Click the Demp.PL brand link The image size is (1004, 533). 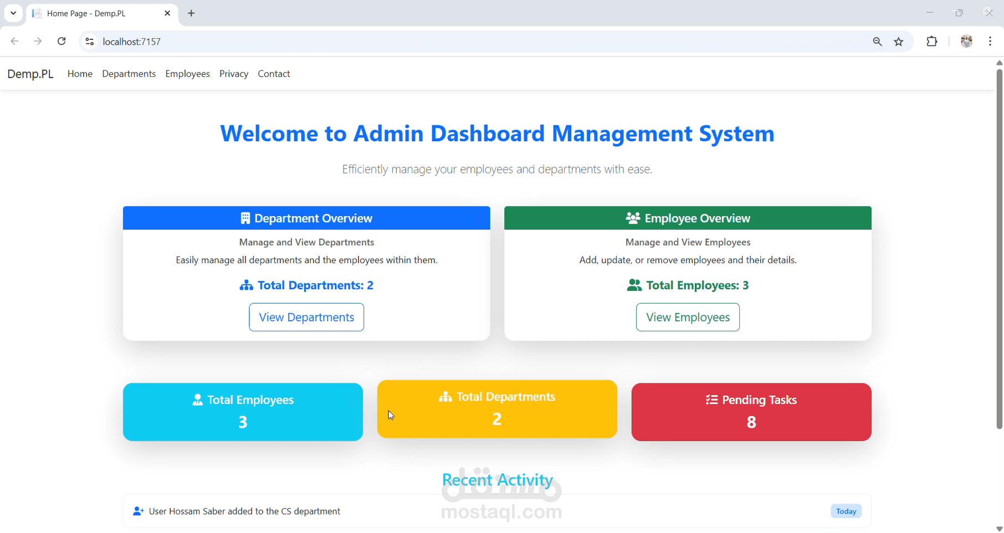[30, 74]
